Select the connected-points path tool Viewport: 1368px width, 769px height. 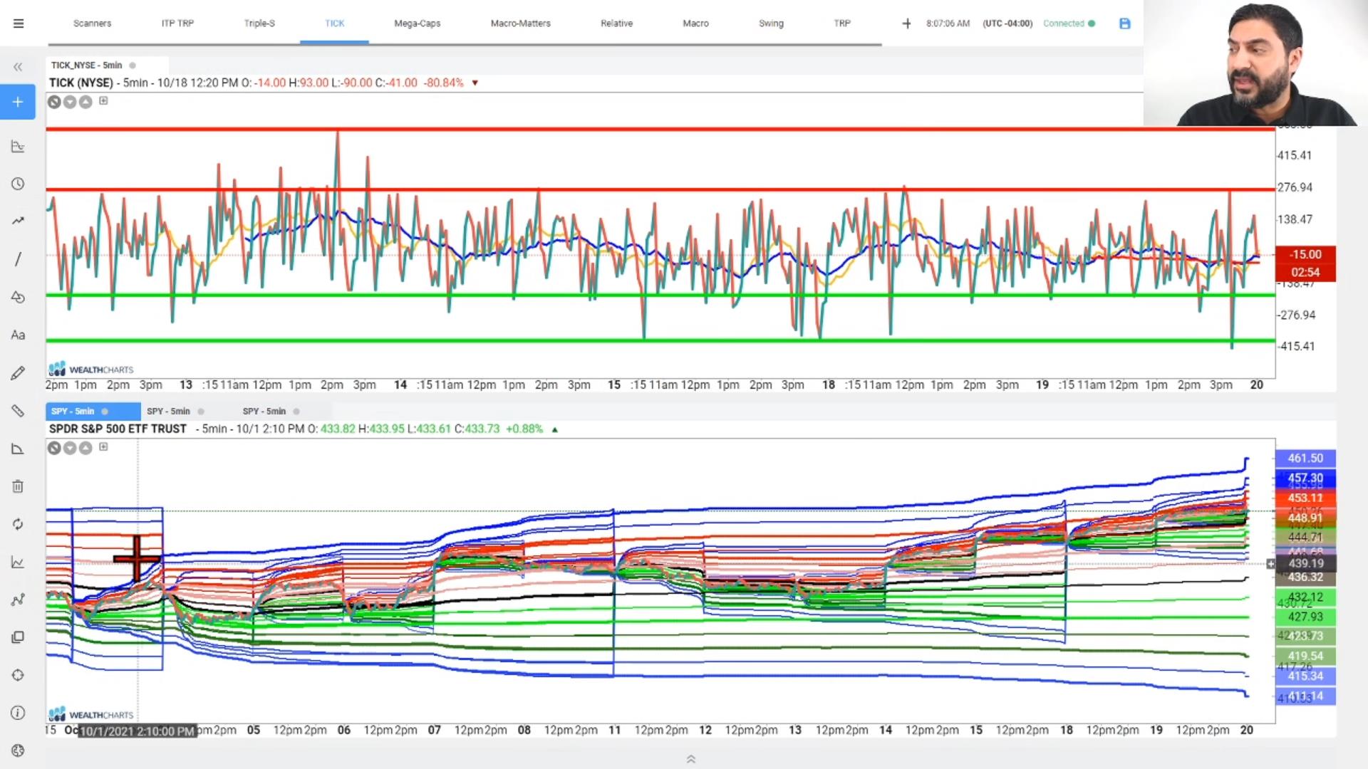pos(18,600)
